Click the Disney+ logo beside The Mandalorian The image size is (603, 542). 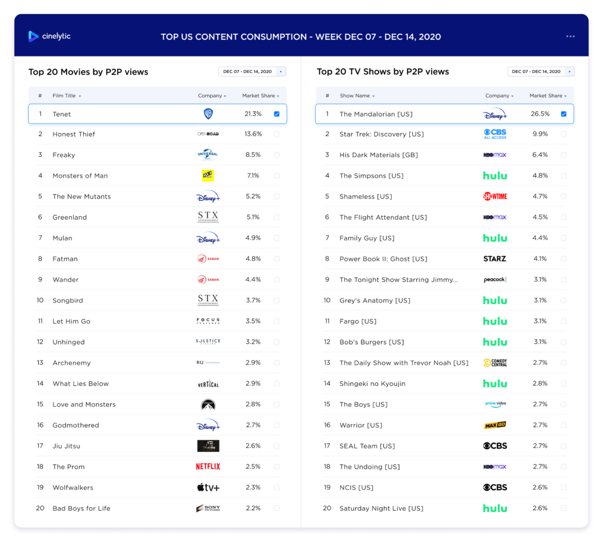[495, 114]
